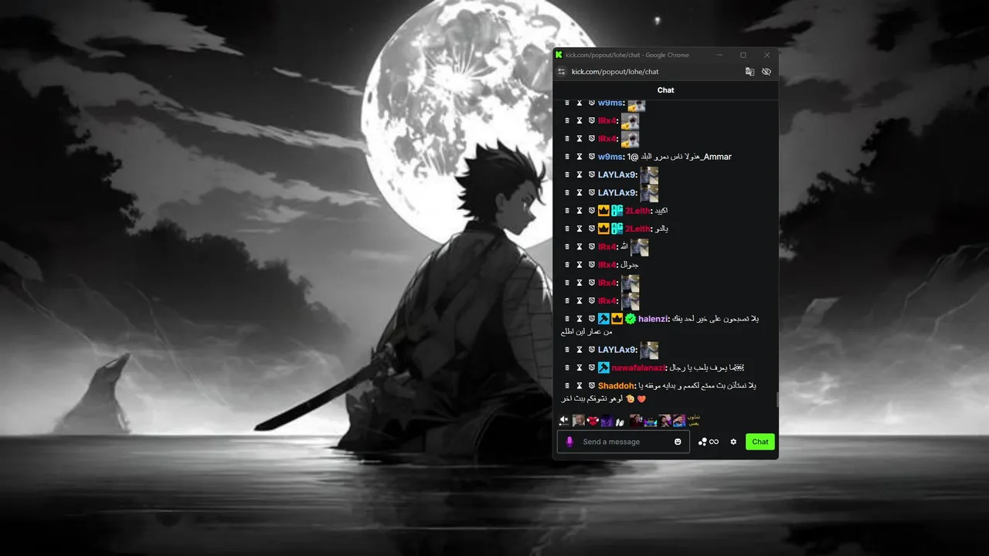Click the Shaddoh username
989x556 pixels.
(x=616, y=385)
